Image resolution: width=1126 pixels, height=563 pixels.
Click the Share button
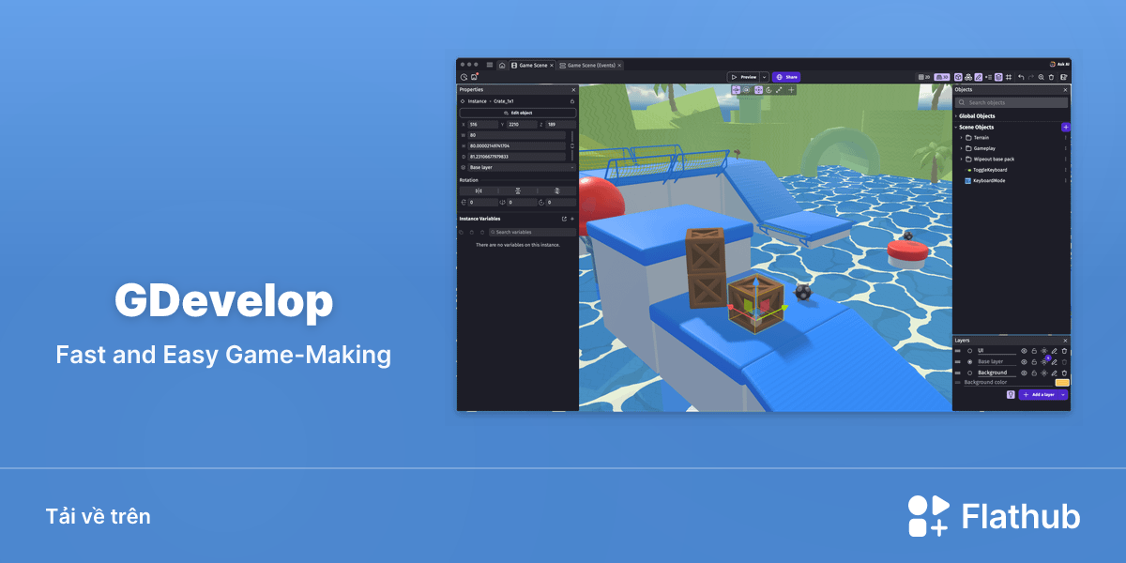pyautogui.click(x=786, y=77)
